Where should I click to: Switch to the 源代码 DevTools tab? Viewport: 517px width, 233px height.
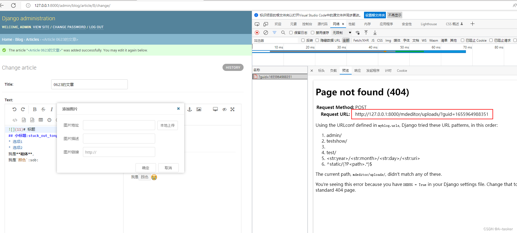point(322,24)
